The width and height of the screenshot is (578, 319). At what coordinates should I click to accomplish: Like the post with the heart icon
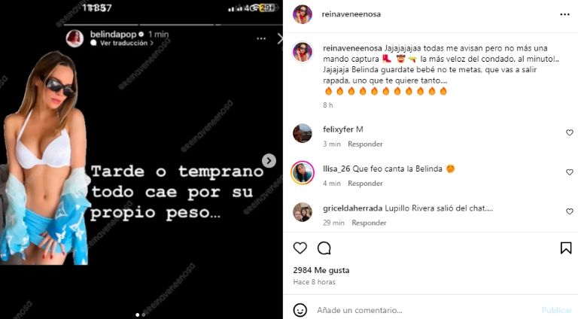300,248
